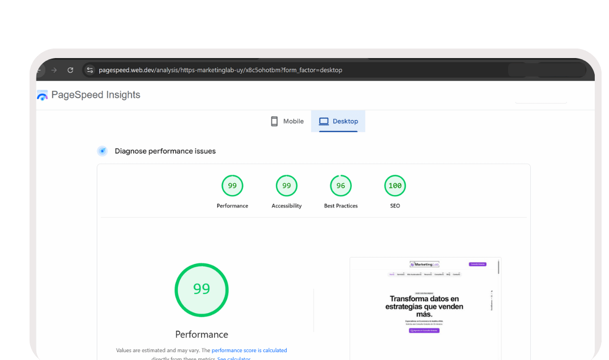Open the performance score is calculated link
Image resolution: width=609 pixels, height=360 pixels.
coord(249,350)
